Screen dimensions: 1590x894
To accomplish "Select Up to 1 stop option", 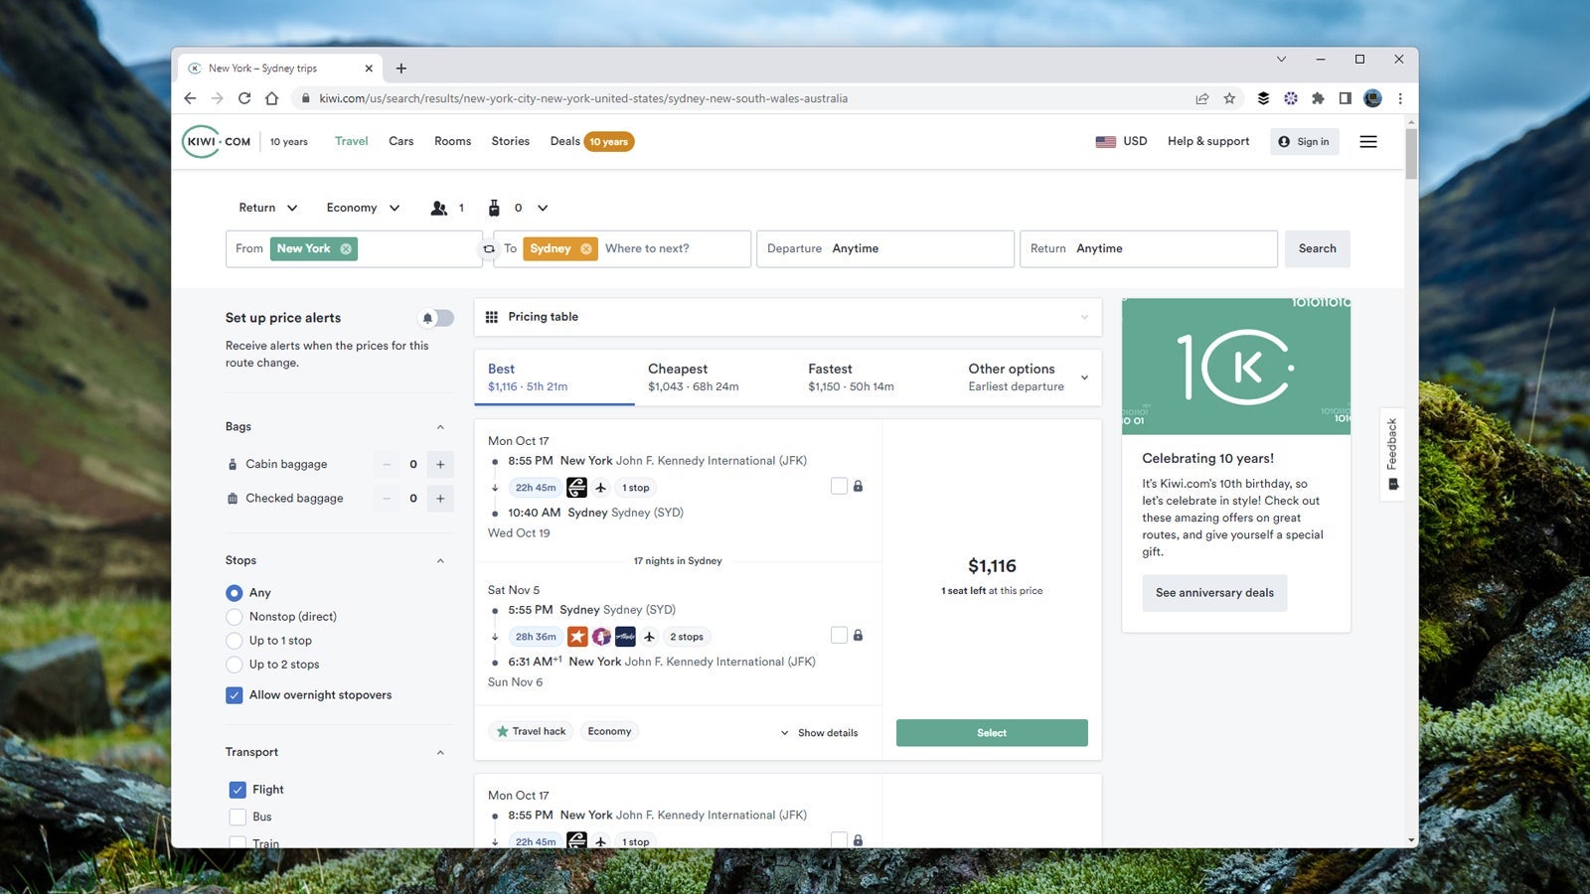I will 234,641.
